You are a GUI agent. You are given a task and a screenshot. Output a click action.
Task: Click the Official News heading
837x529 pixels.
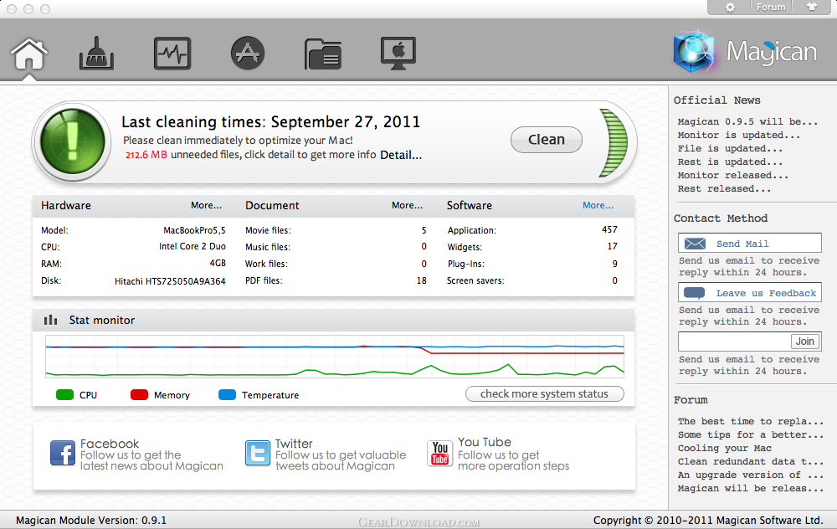click(717, 100)
